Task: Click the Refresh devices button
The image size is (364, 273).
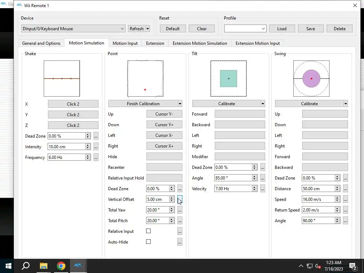Action: pyautogui.click(x=136, y=29)
